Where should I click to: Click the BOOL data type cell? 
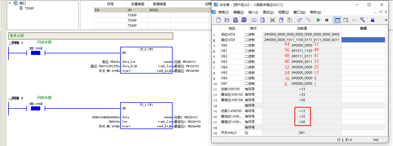click(159, 10)
